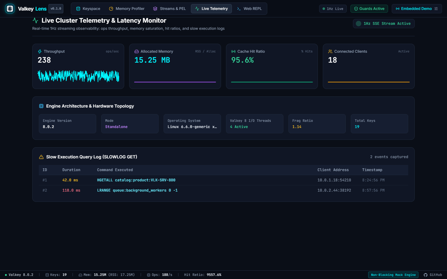The image size is (447, 279).
Task: Open the Embedded Demo dropdown
Action: tap(417, 9)
